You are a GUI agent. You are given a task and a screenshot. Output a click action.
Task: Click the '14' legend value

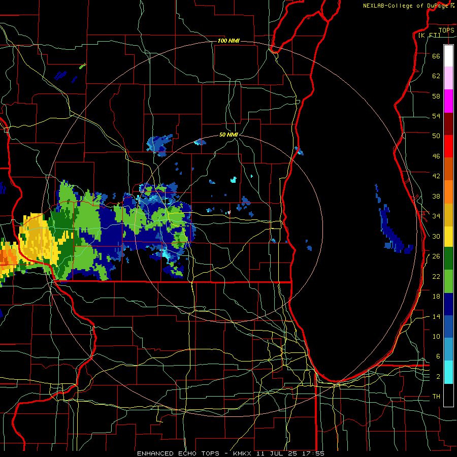[436, 316]
